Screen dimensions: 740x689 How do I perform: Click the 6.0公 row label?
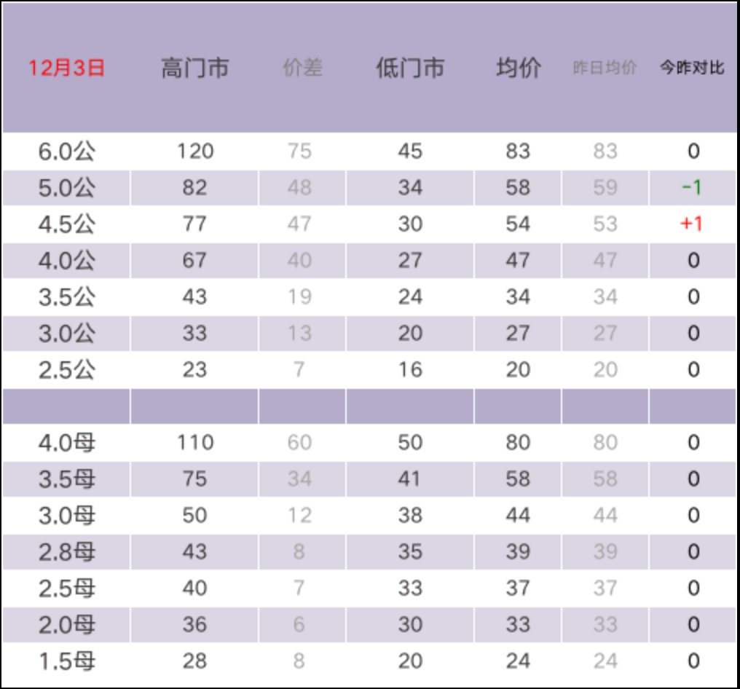pos(66,151)
